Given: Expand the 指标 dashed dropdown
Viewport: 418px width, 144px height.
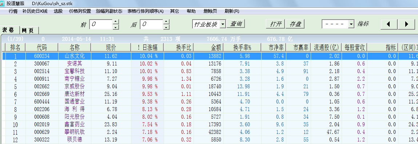Looking at the screenshot, I should tap(351, 24).
